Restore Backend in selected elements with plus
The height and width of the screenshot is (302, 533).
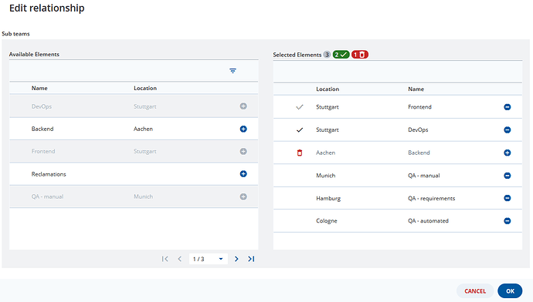pos(508,153)
